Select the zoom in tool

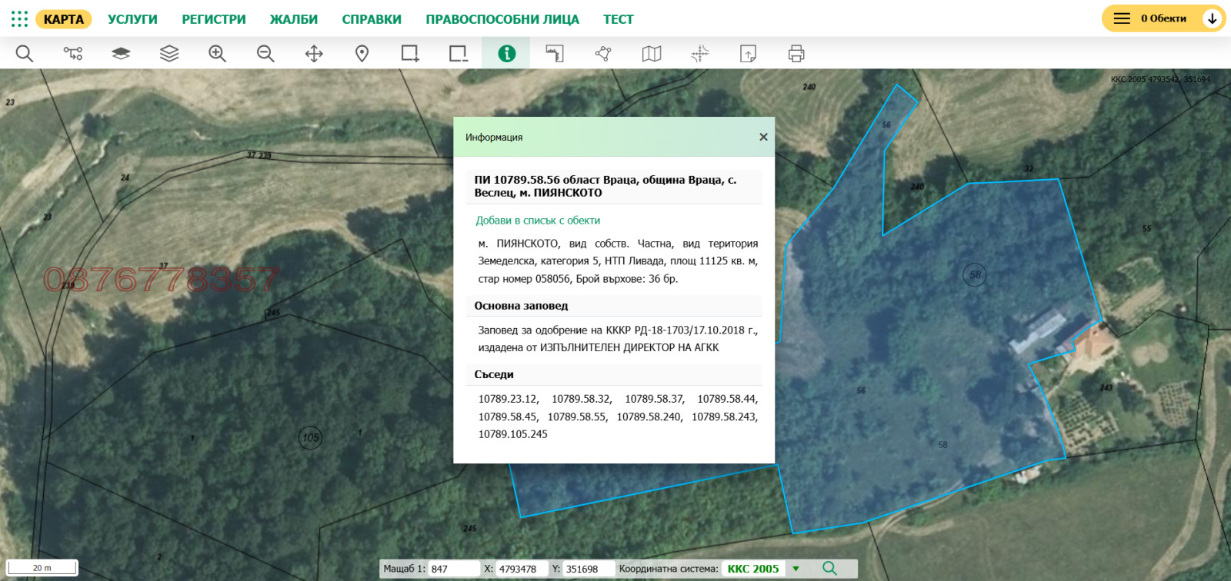[218, 54]
